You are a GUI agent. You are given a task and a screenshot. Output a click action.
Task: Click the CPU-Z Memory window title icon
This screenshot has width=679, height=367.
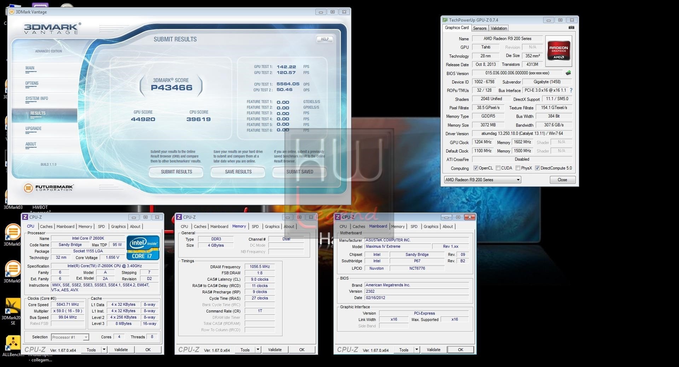(179, 217)
